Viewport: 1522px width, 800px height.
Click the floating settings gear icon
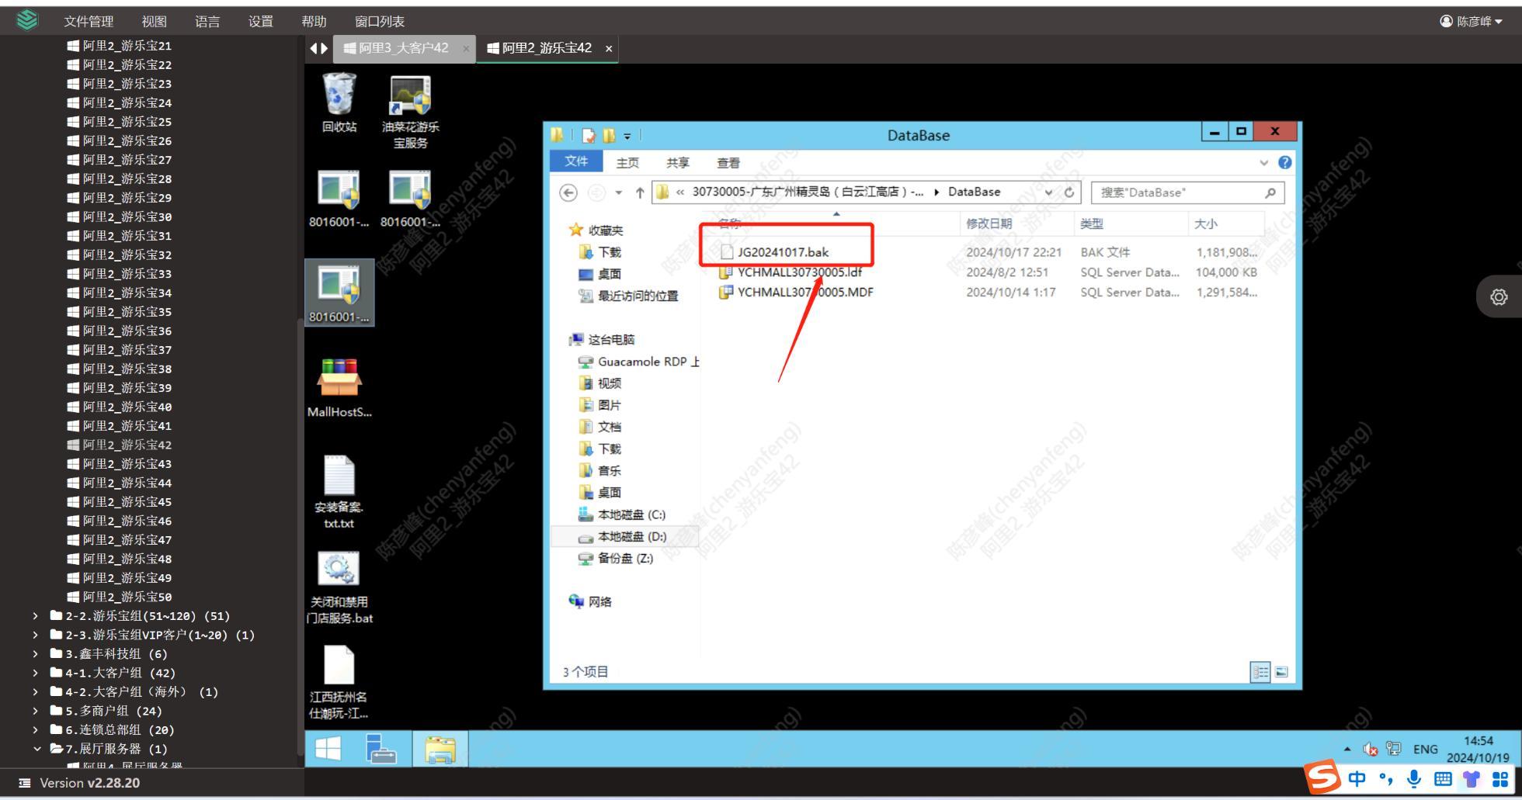(1499, 296)
